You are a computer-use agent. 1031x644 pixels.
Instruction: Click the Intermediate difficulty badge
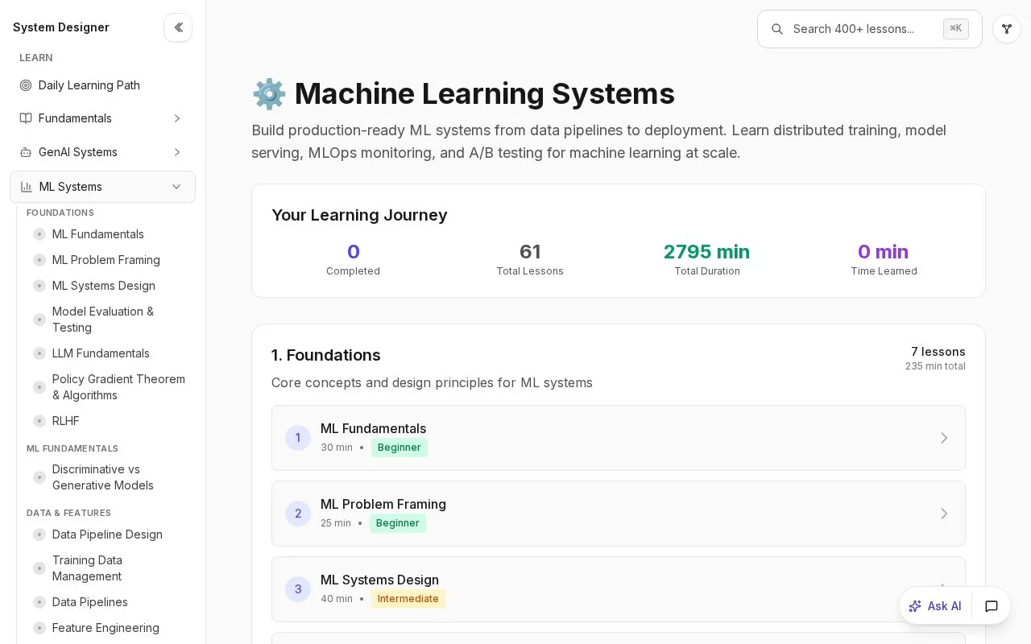408,599
